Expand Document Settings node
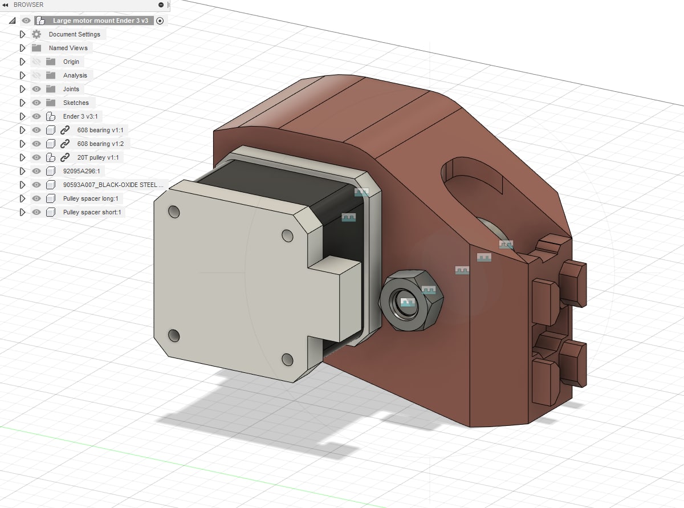The image size is (684, 508). point(23,34)
